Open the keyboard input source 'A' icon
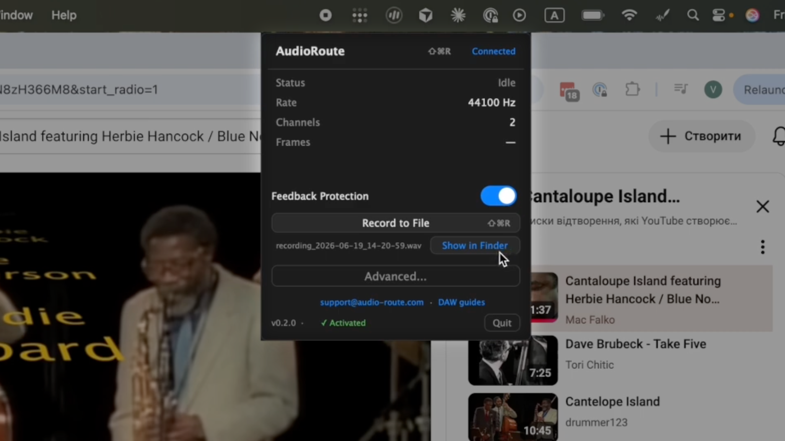Screen dimensions: 785x441 (x=554, y=15)
